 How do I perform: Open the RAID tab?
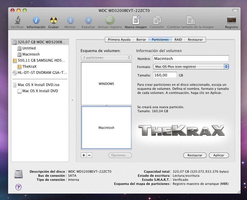click(178, 40)
